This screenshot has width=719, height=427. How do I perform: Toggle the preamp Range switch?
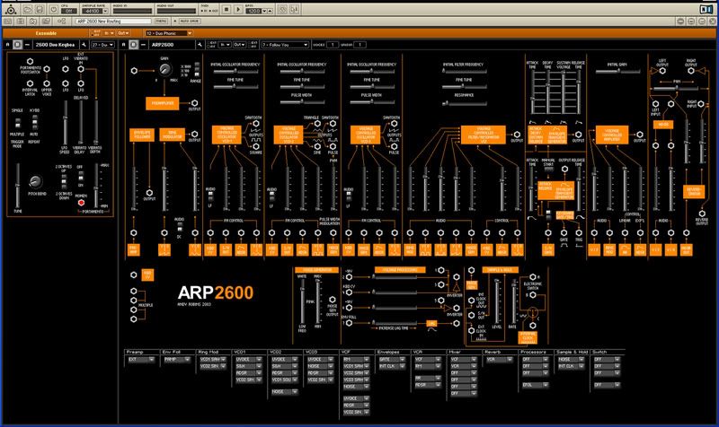[x=197, y=69]
